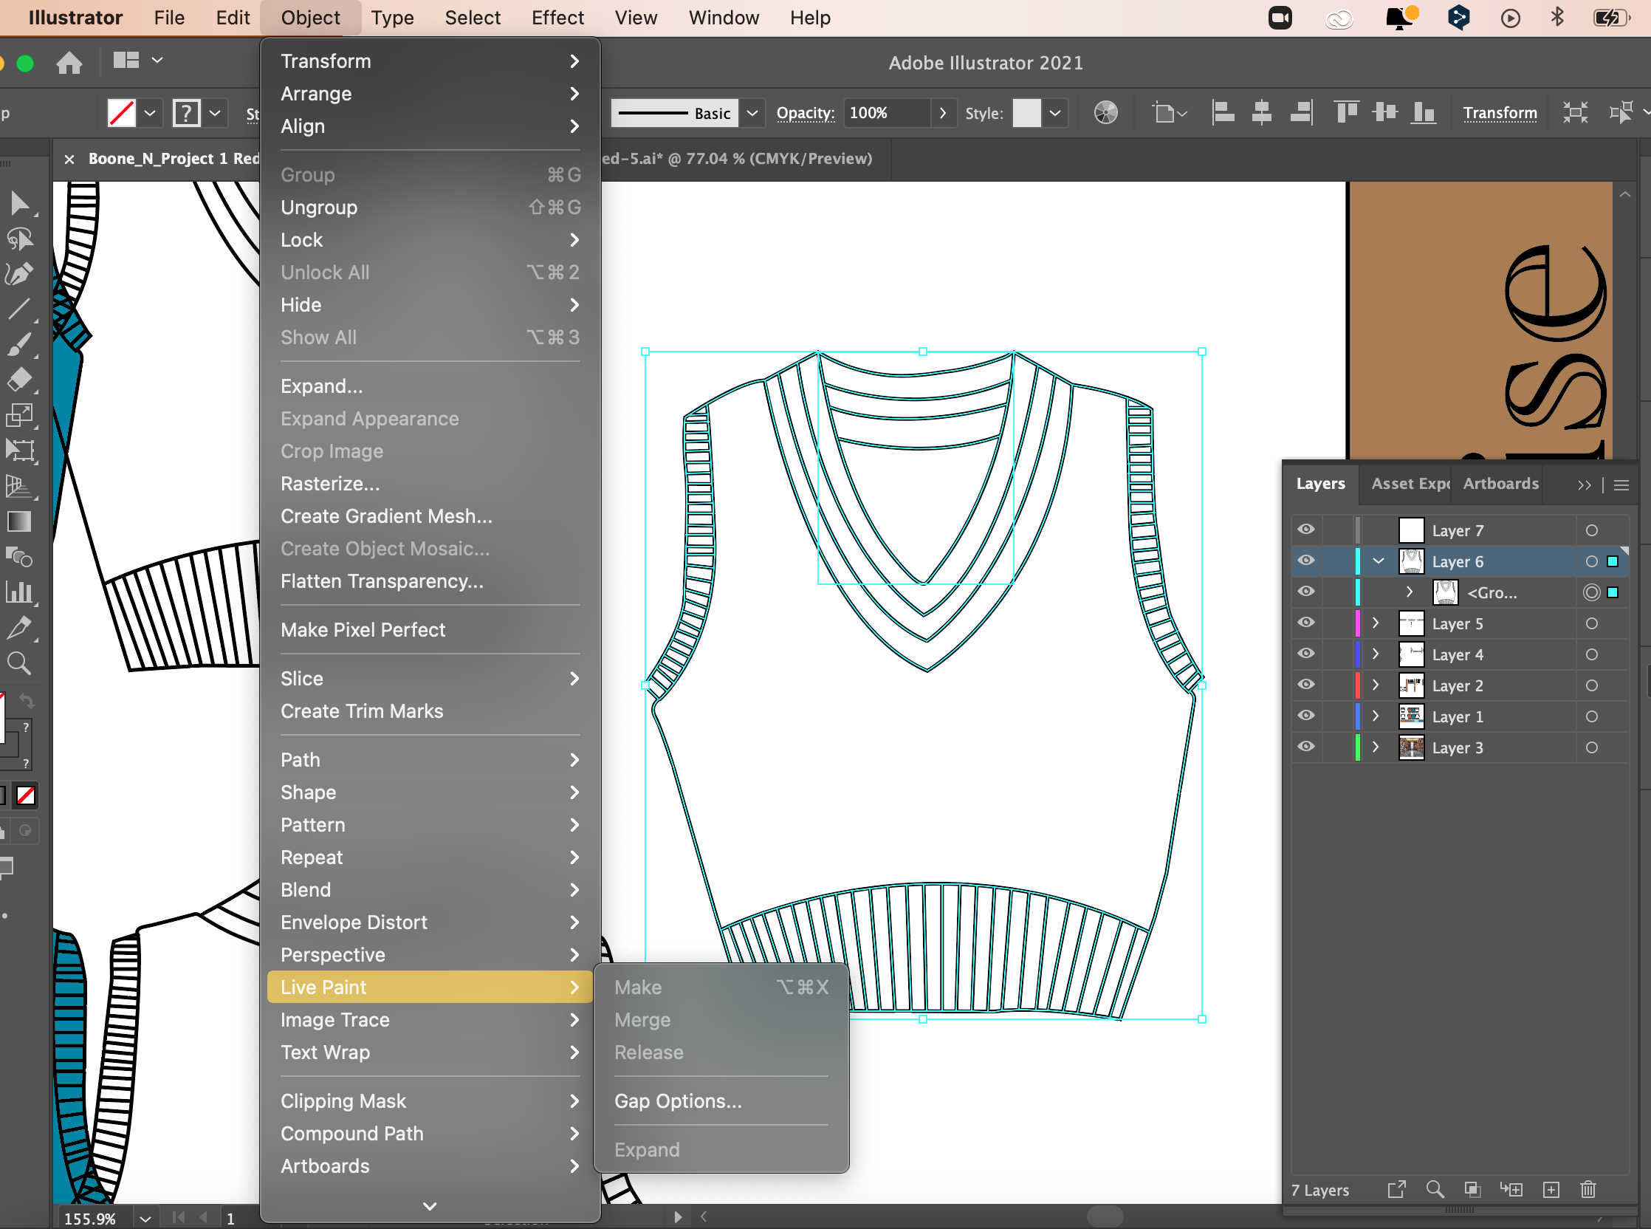This screenshot has height=1229, width=1651.
Task: Select the Pen tool
Action: point(21,274)
